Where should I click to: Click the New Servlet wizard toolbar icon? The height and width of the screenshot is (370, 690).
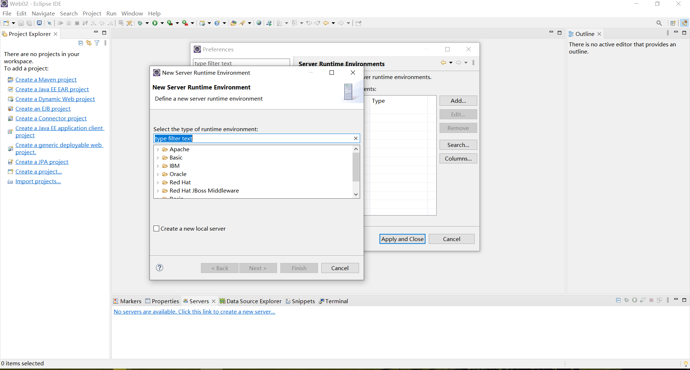217,23
